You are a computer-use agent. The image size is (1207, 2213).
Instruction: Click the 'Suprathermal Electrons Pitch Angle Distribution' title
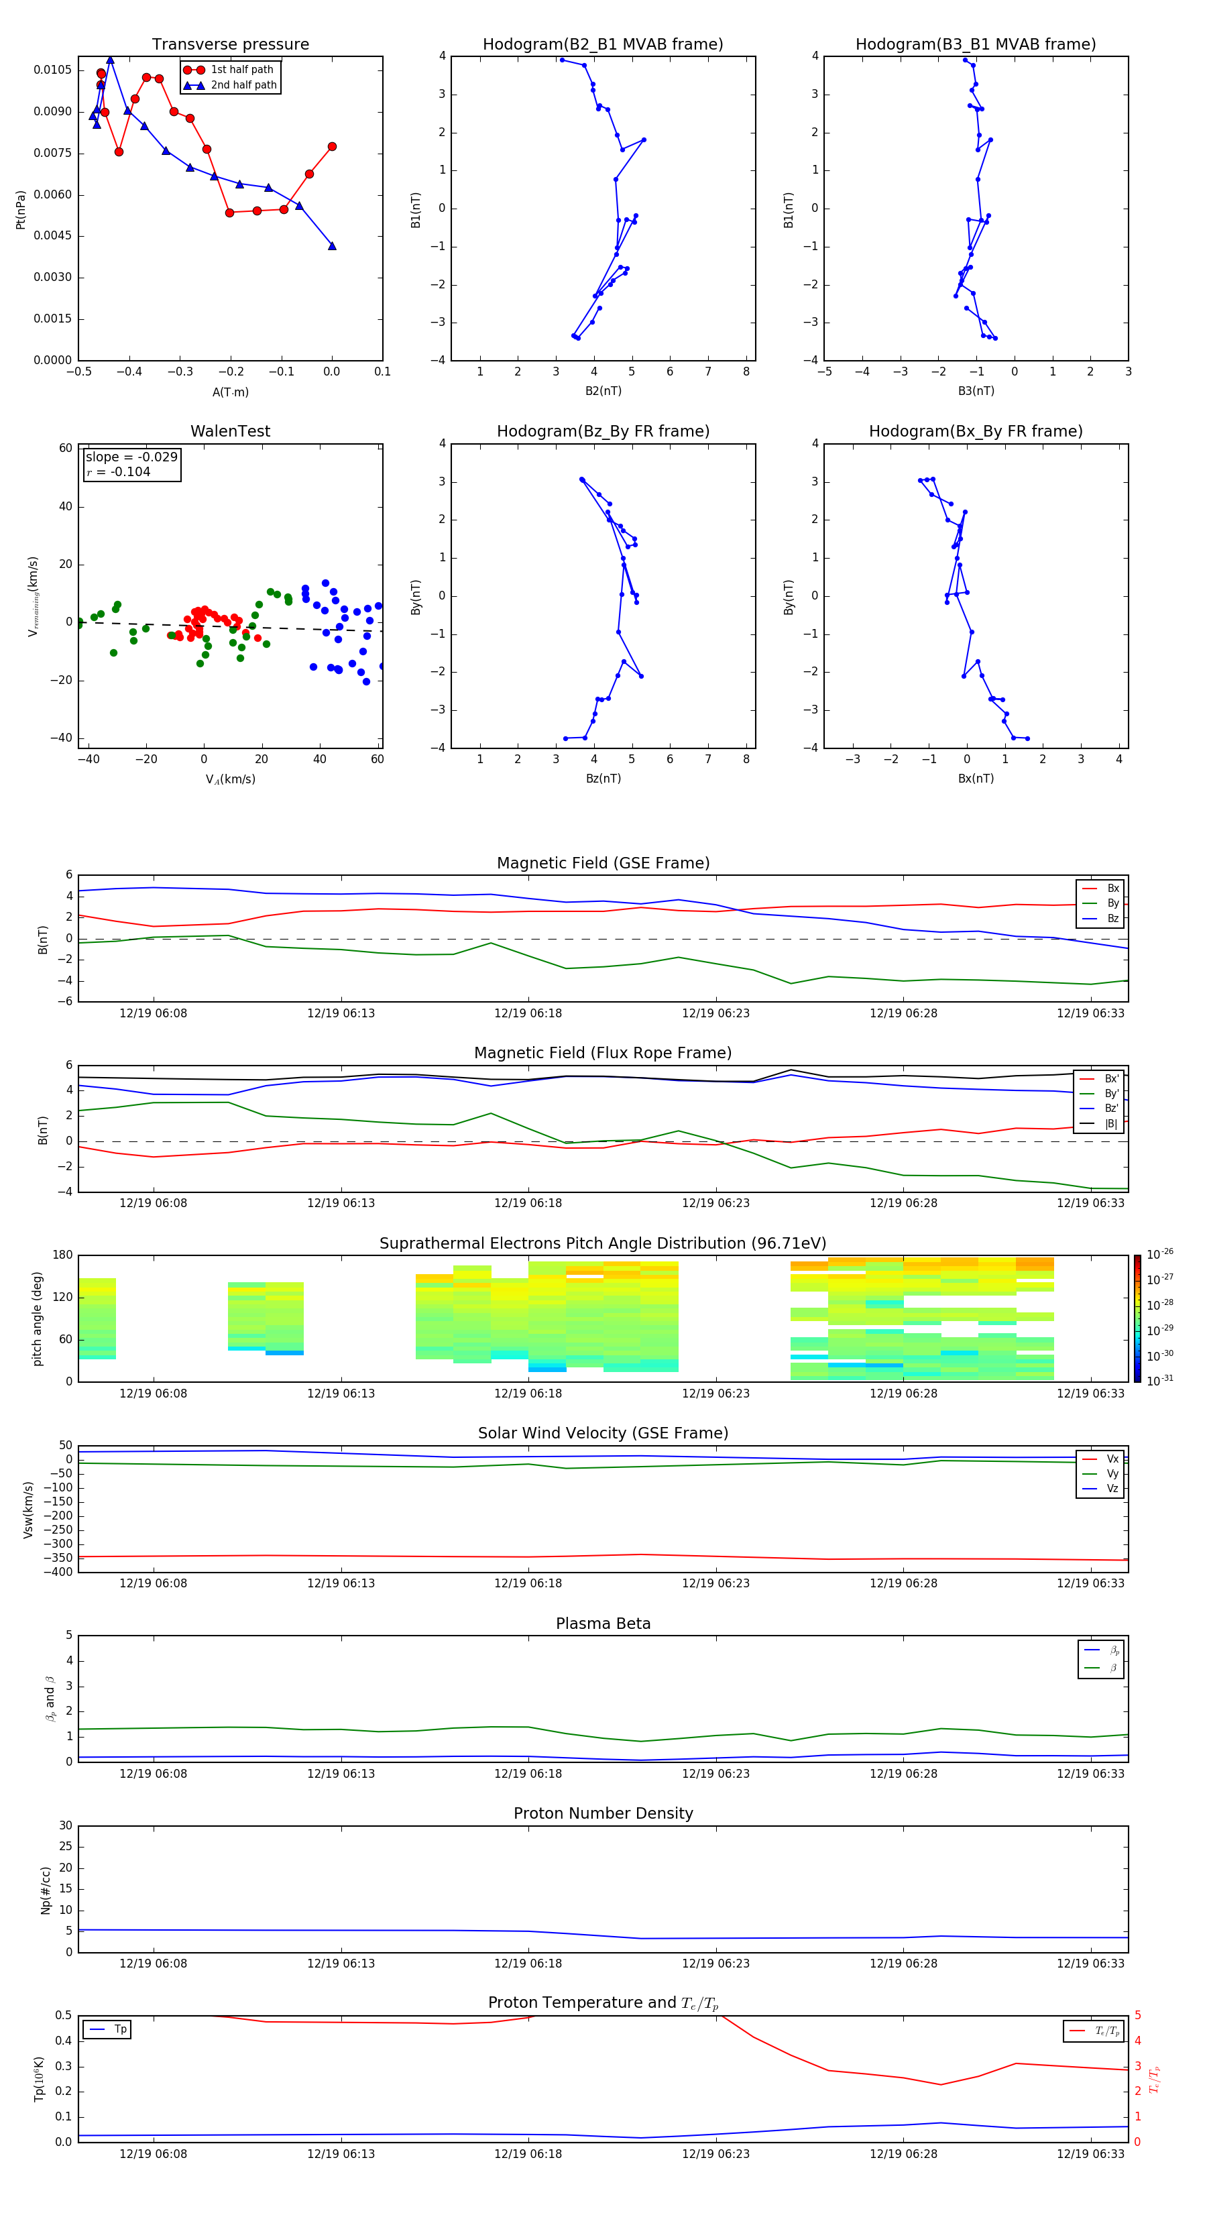tap(603, 1244)
